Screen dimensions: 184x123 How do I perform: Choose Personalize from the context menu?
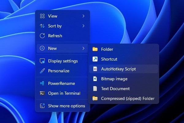click(x=63, y=71)
